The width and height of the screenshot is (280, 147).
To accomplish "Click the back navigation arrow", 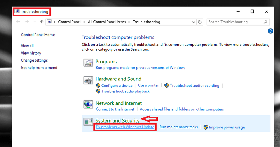I will 18,22.
